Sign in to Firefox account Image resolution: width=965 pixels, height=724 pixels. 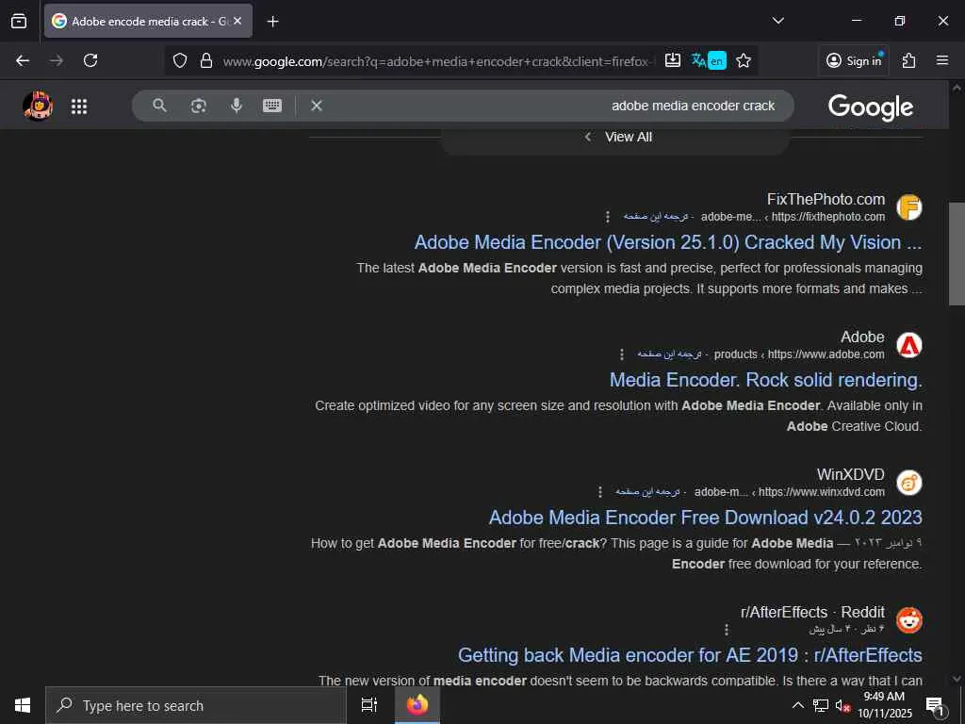tap(854, 60)
